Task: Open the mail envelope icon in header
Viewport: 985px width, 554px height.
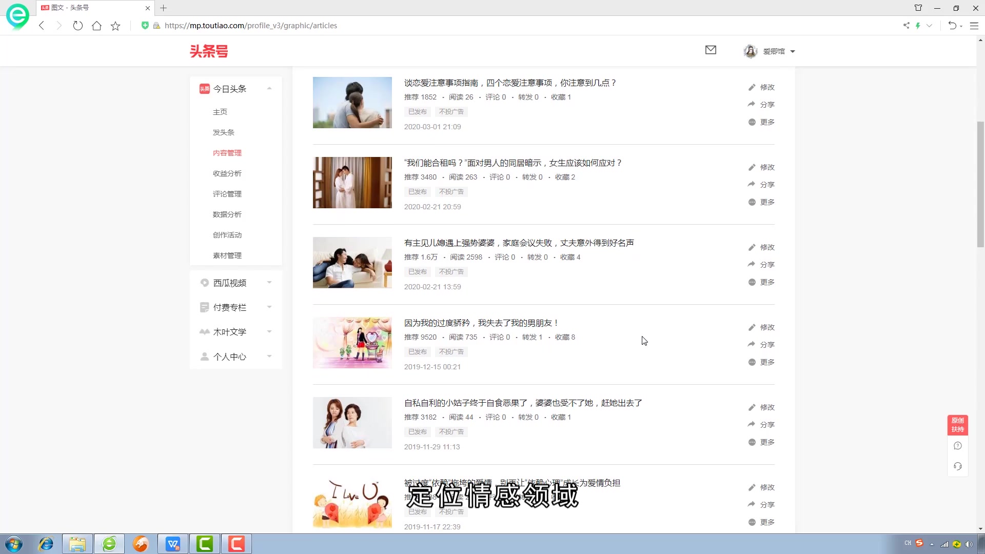Action: [711, 50]
